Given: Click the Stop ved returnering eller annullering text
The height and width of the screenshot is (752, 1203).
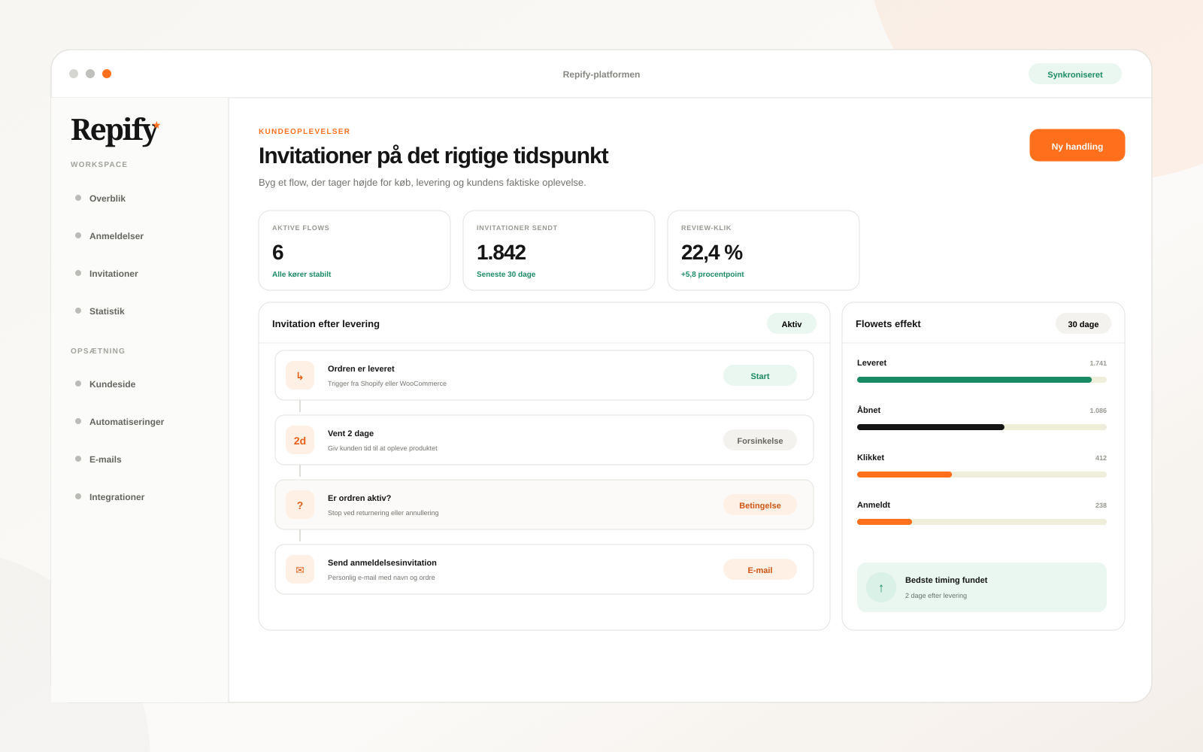Looking at the screenshot, I should [383, 513].
